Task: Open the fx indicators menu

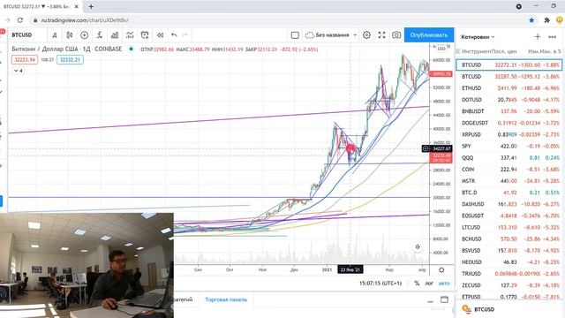Action: (x=100, y=35)
